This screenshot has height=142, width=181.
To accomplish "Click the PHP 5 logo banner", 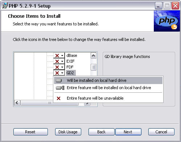I will click(167, 21).
